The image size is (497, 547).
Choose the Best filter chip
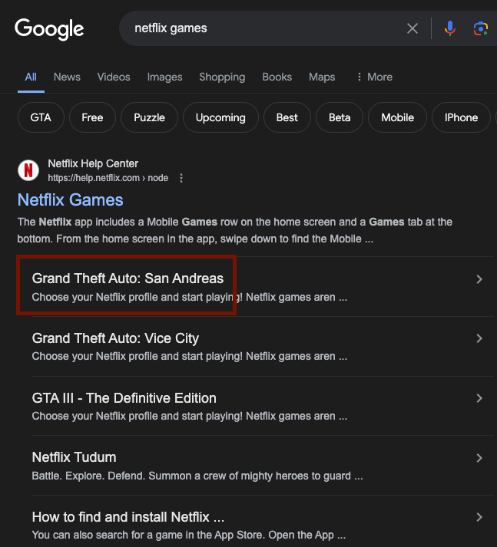(x=287, y=117)
